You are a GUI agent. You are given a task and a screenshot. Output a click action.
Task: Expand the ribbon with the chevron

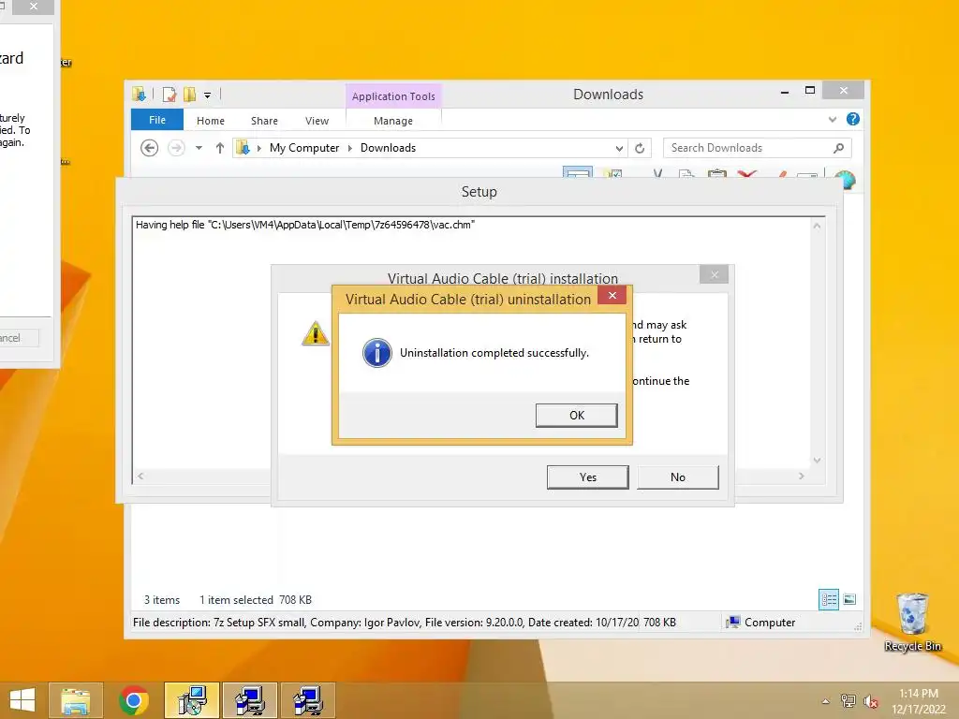pos(832,119)
